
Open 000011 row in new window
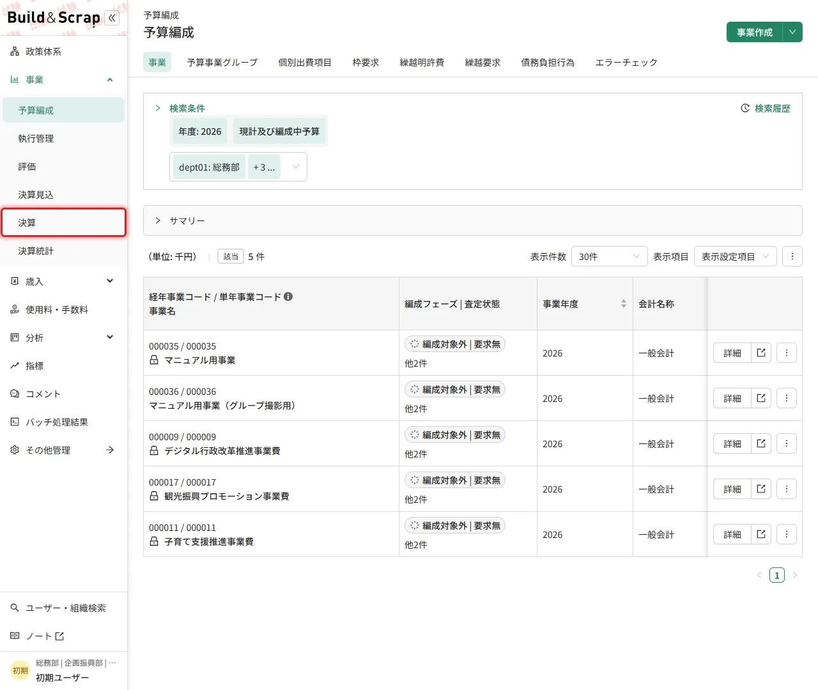pyautogui.click(x=761, y=534)
